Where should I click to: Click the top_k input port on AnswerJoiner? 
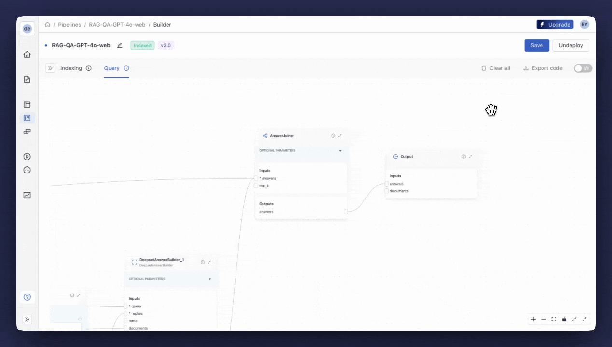(256, 186)
